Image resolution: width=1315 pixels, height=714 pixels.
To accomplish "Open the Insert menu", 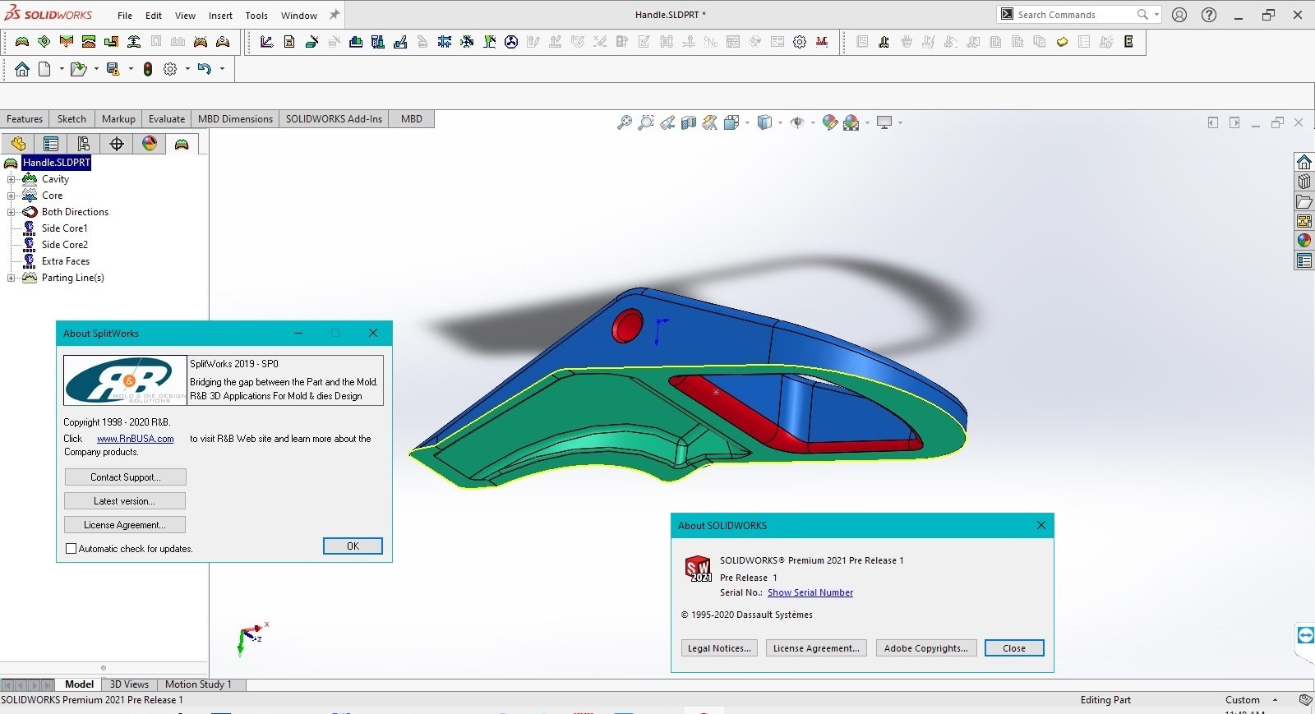I will pyautogui.click(x=220, y=16).
